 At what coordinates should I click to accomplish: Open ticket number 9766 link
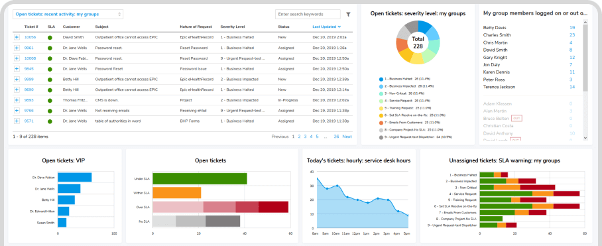click(29, 111)
